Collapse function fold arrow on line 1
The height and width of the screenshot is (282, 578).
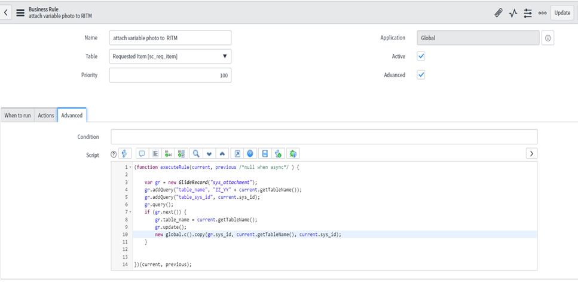(x=130, y=168)
